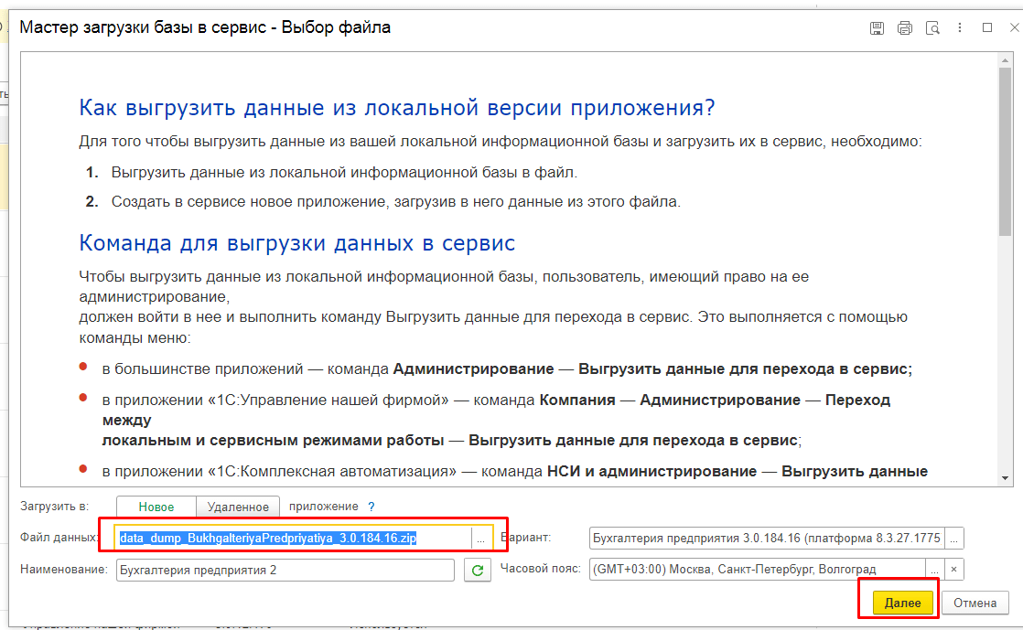Open Вариант selection with ellipsis button
This screenshot has height=630, width=1023.
click(x=953, y=539)
